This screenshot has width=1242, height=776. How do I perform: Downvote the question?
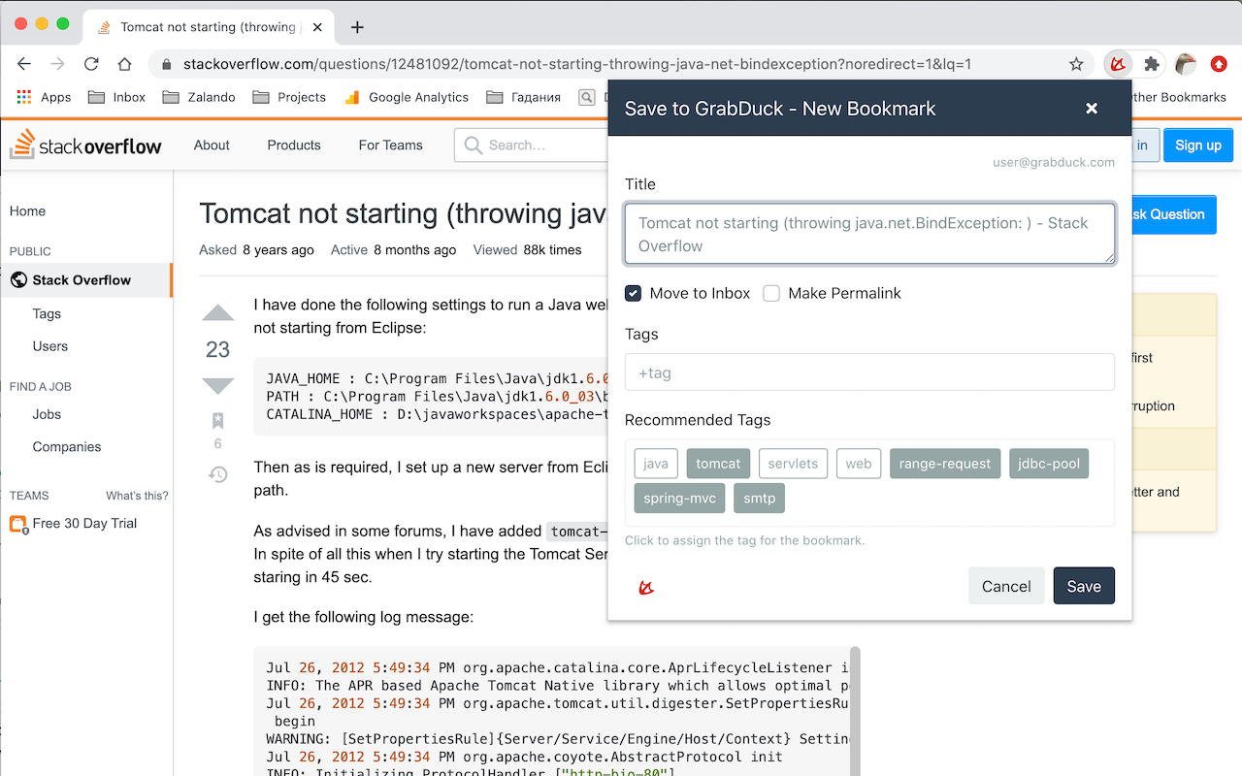tap(218, 386)
